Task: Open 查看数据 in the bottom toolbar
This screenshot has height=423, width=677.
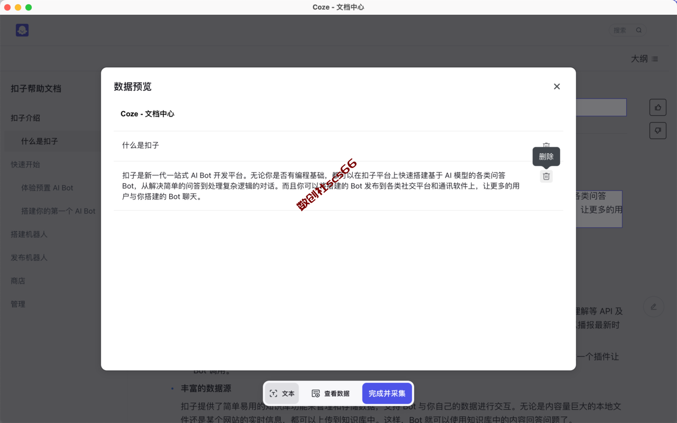Action: [331, 393]
